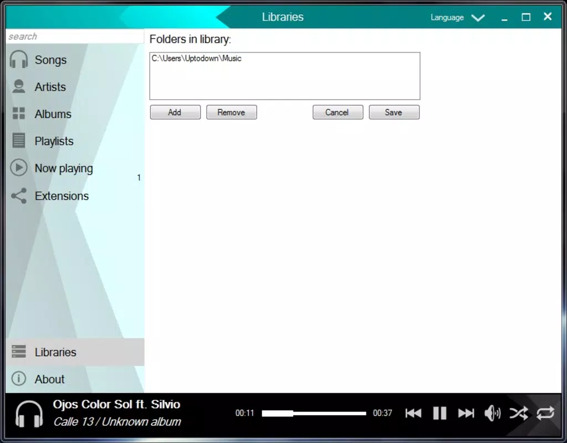The height and width of the screenshot is (443, 567).
Task: Click the volume speaker icon
Action: [x=493, y=413]
